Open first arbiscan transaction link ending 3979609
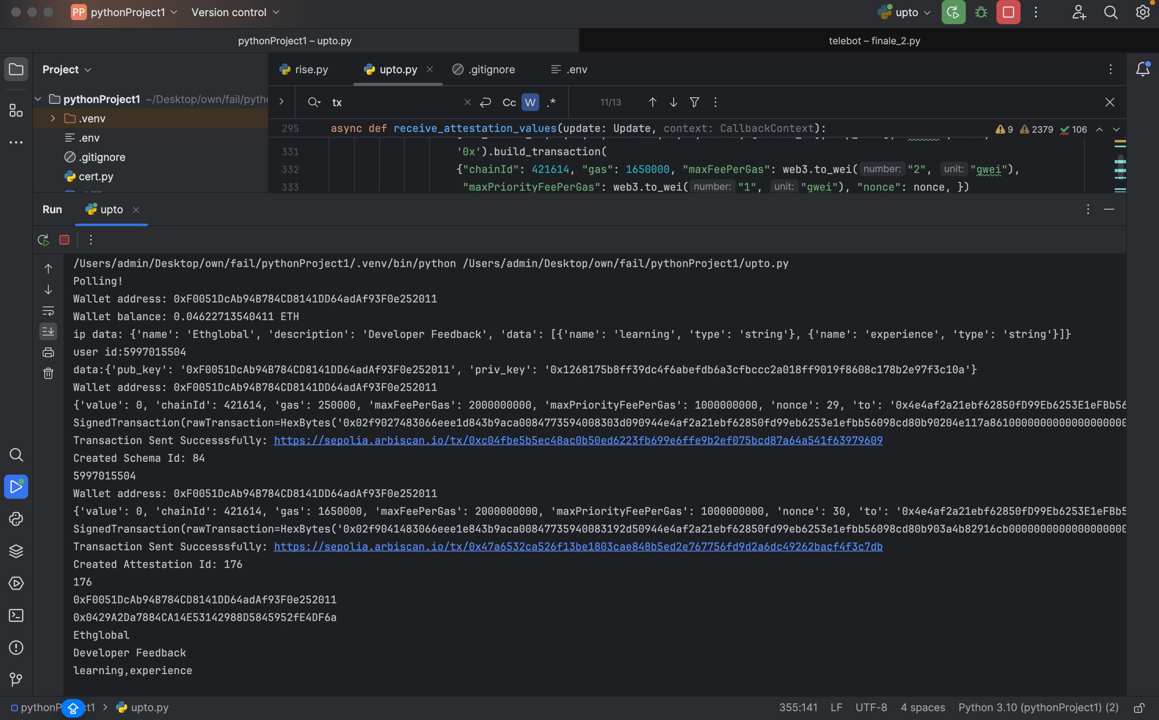The image size is (1159, 720). 578,440
